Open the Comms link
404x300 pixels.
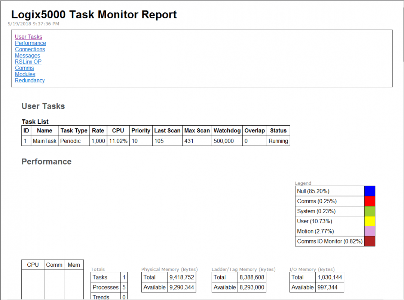[24, 68]
